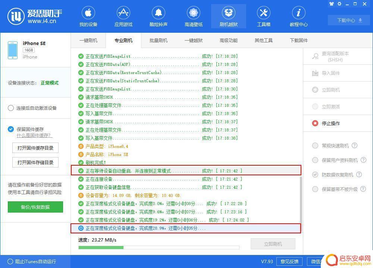Open 教程中心 tutorial center
Image resolution: width=373 pixels, height=268 pixels.
tap(298, 17)
